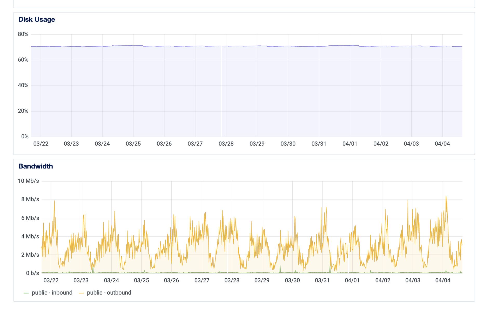The height and width of the screenshot is (311, 491).
Task: Click the Bandwidth panel title
Action: 36,166
